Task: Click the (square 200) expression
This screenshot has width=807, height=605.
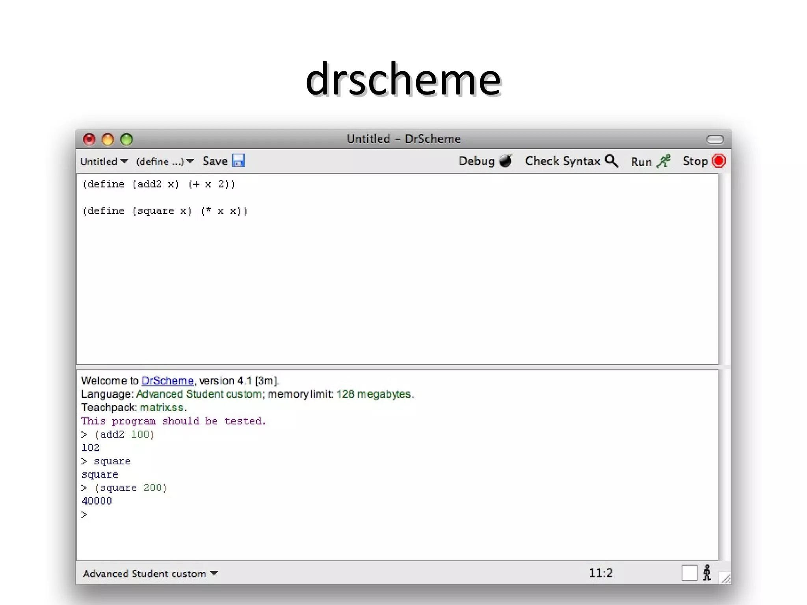Action: 131,488
